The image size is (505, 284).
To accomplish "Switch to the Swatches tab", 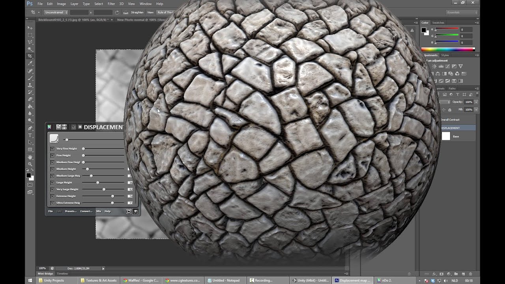I will pos(438,22).
